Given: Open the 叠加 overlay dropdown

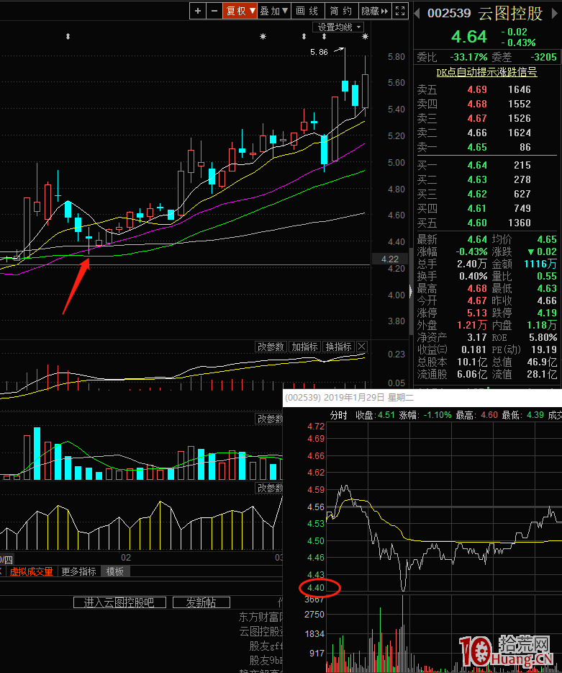Looking at the screenshot, I should (x=274, y=11).
